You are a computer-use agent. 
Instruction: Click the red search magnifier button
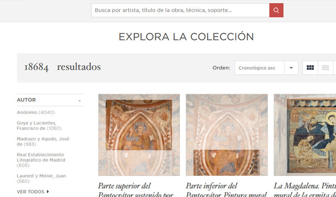(276, 10)
